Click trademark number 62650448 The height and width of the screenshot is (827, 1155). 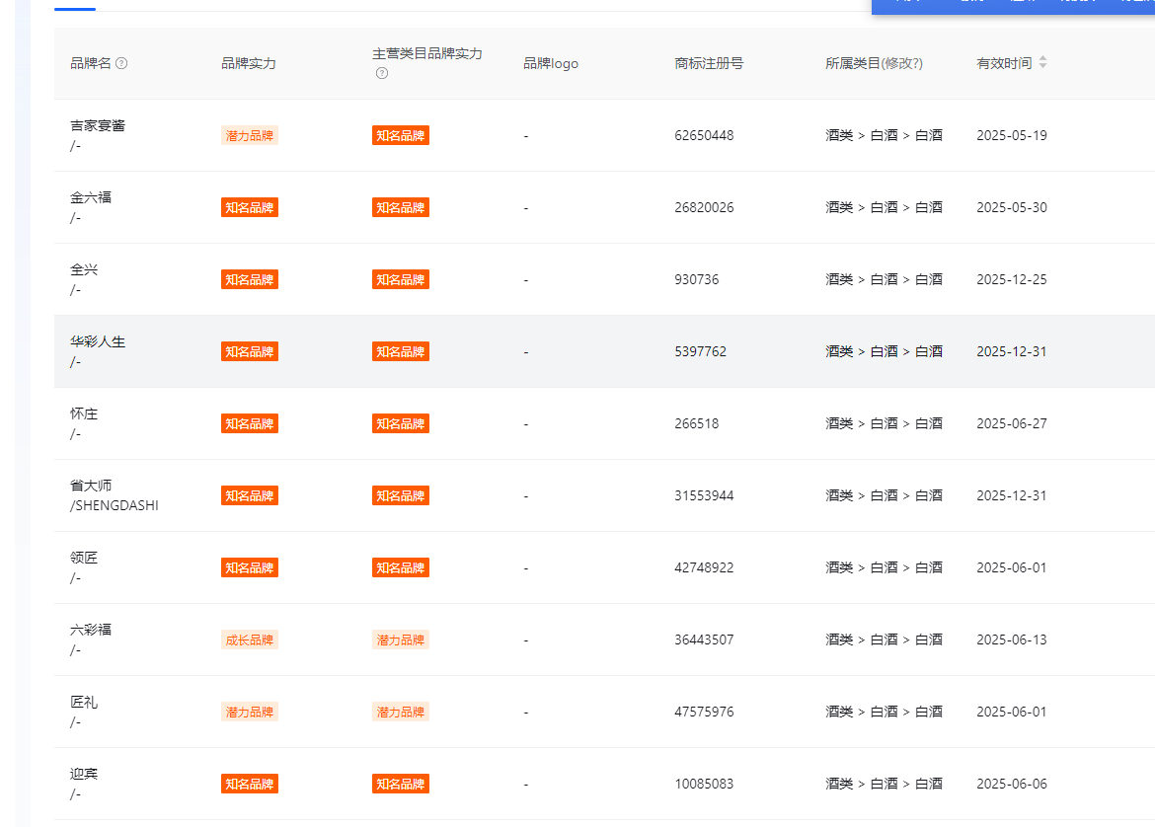pyautogui.click(x=704, y=135)
